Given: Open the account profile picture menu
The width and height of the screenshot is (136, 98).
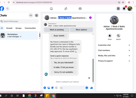Looking at the screenshot, I should coord(130,9).
